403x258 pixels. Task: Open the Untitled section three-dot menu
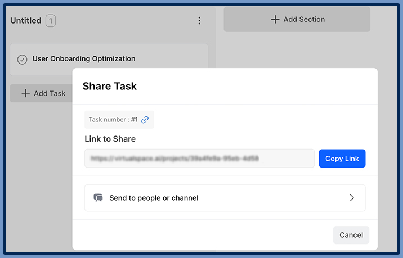pyautogui.click(x=199, y=21)
